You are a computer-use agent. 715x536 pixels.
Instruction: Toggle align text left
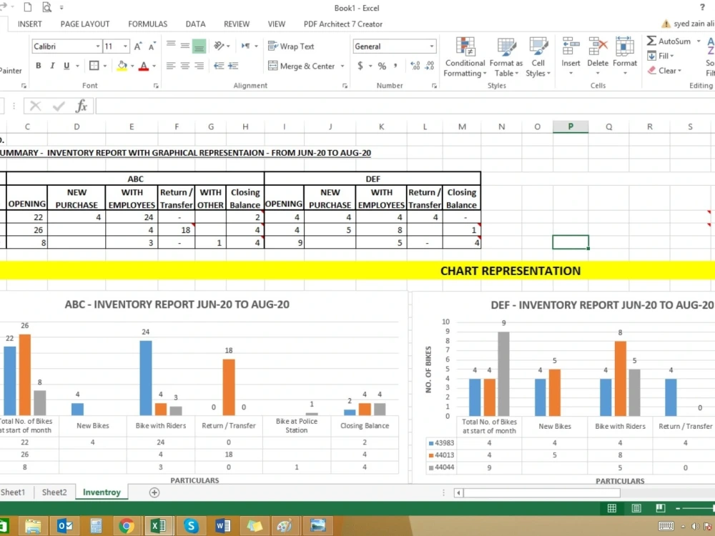(171, 66)
